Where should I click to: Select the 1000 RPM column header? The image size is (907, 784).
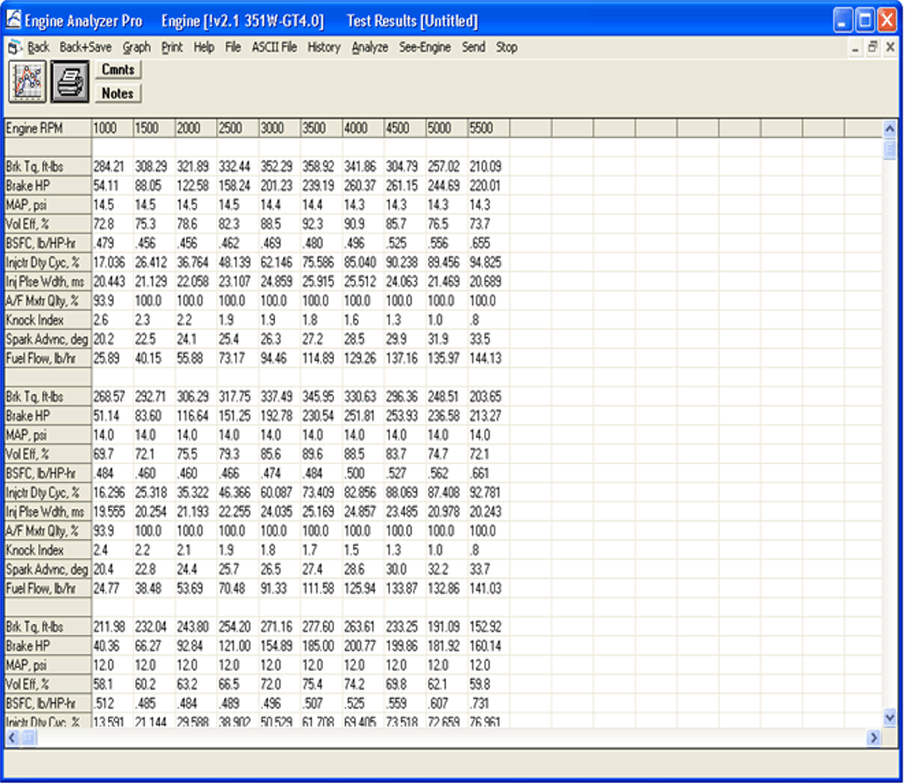(x=112, y=128)
